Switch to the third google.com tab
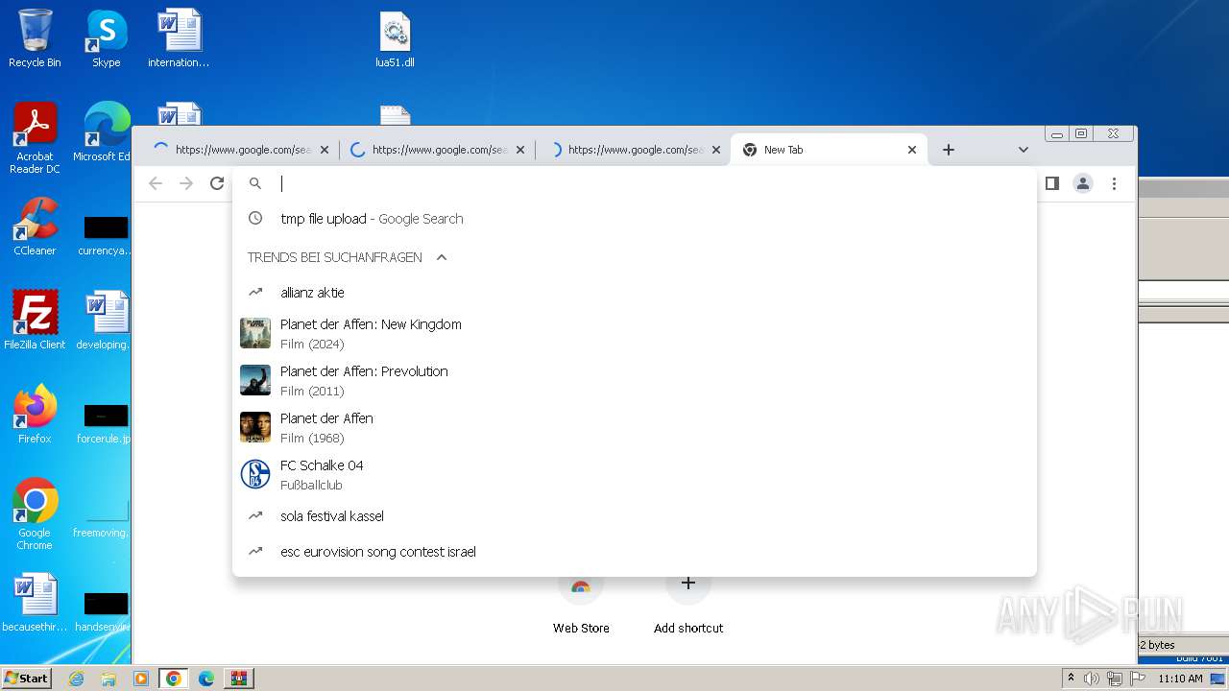 point(633,150)
